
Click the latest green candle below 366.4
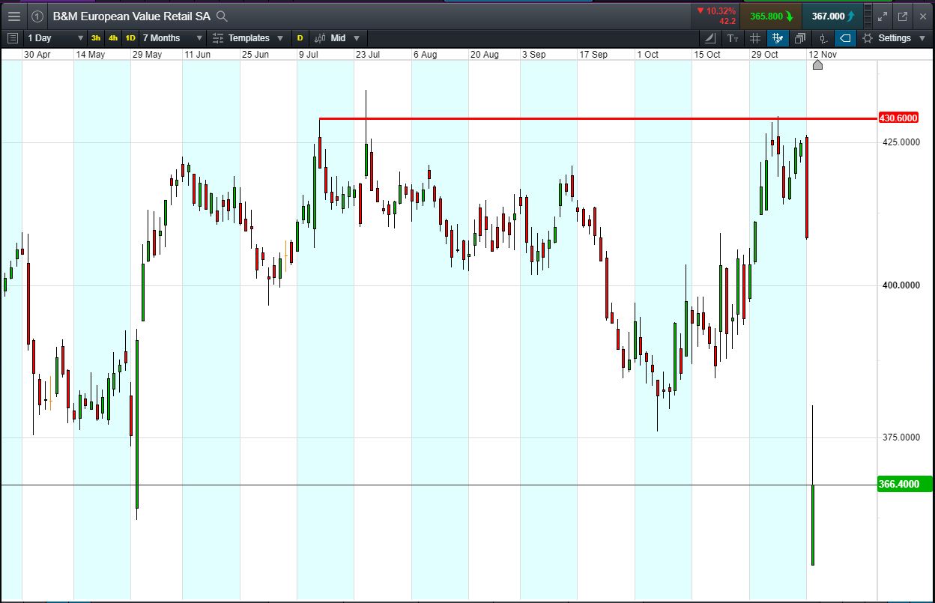(x=812, y=524)
